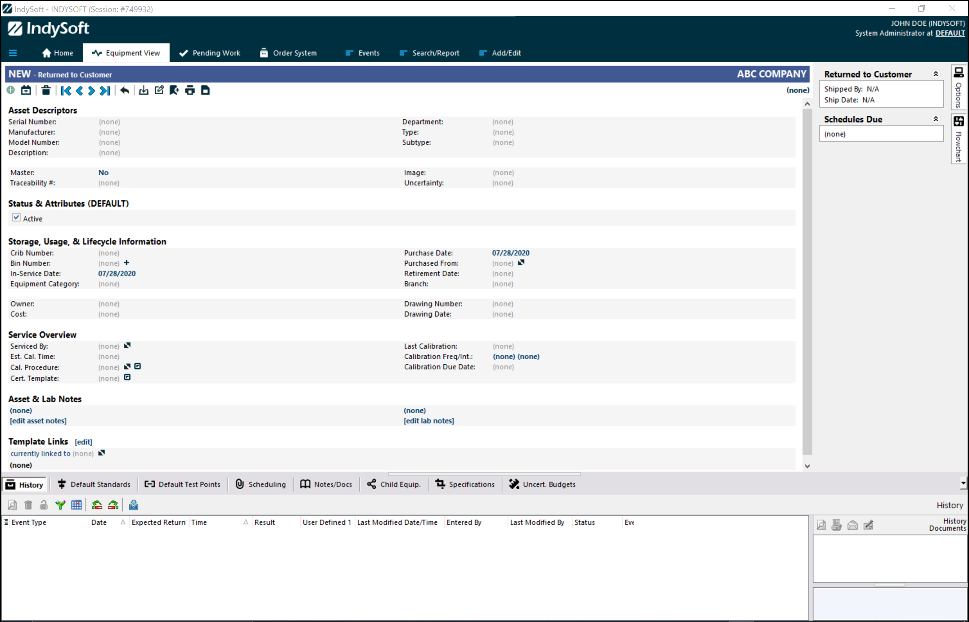Click the printer icon in equipment toolbar

tap(190, 90)
